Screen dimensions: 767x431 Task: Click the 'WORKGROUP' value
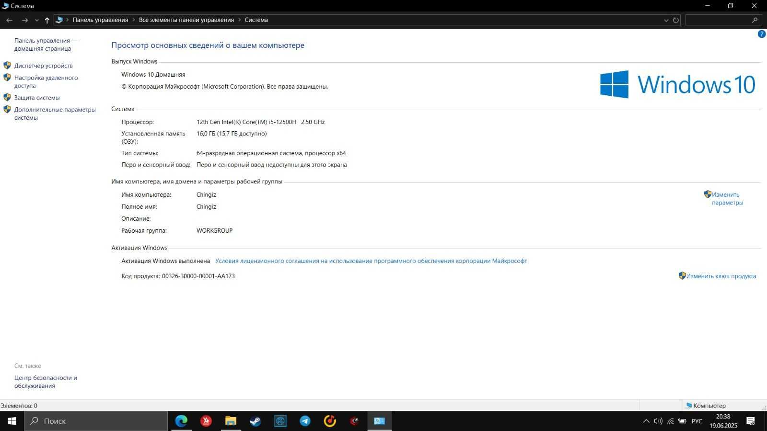pyautogui.click(x=214, y=231)
